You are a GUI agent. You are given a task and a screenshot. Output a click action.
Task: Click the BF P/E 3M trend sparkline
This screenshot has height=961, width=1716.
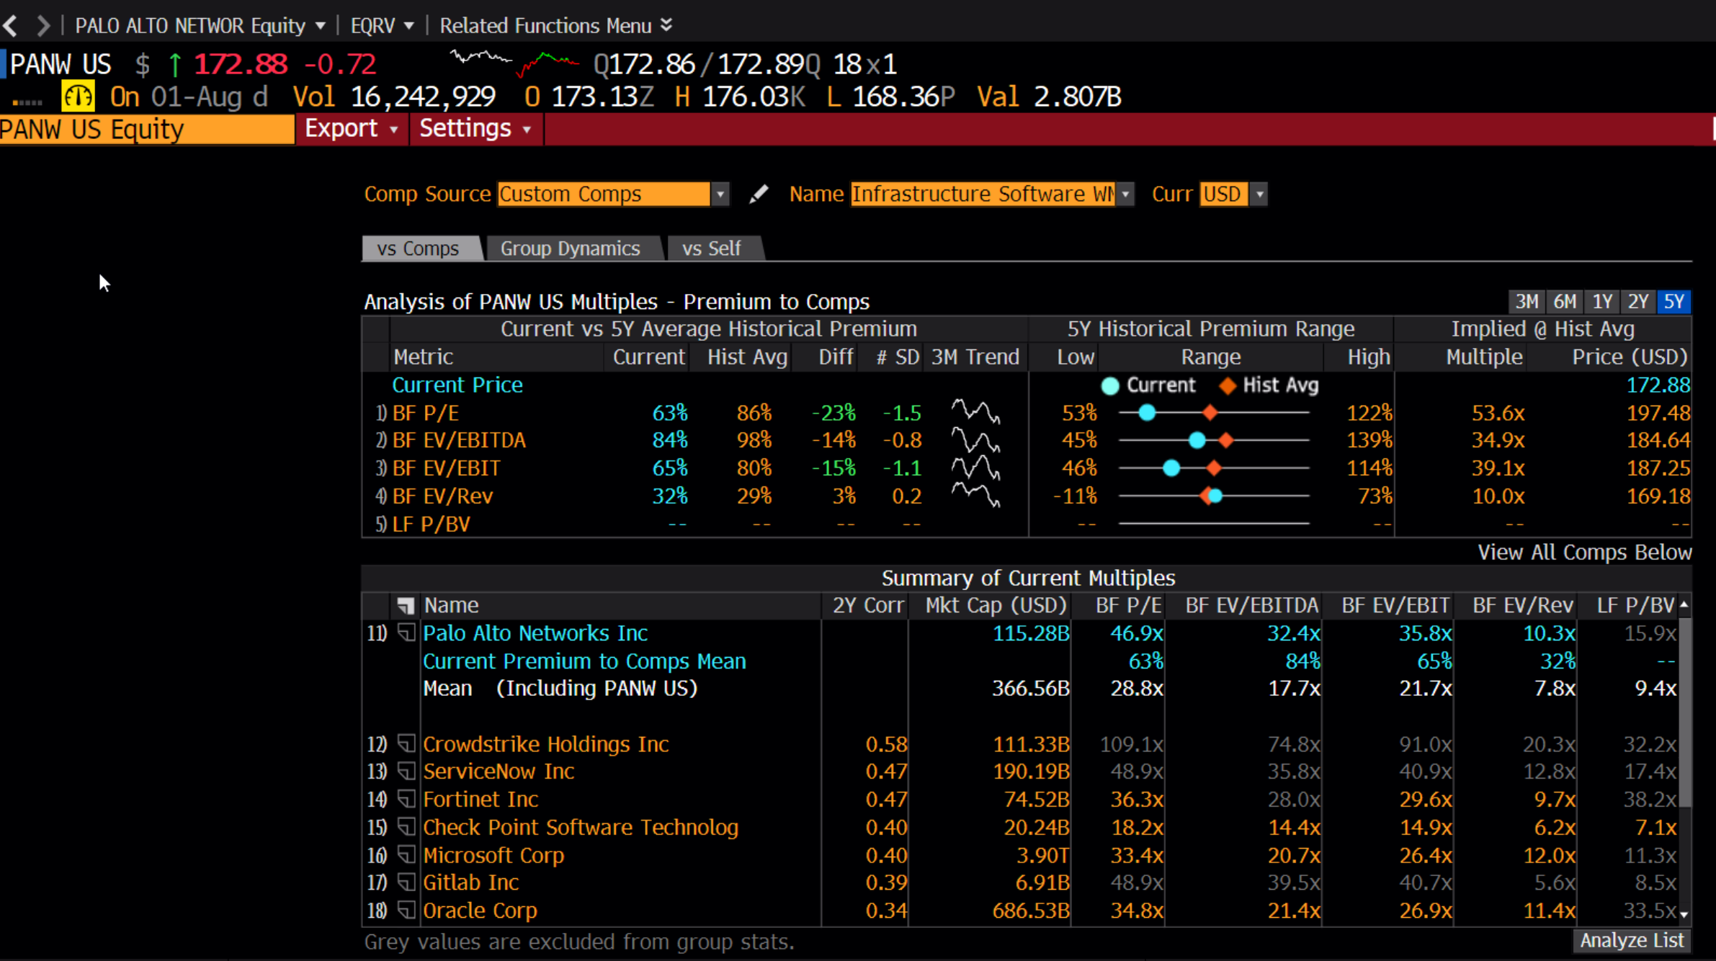tap(975, 413)
